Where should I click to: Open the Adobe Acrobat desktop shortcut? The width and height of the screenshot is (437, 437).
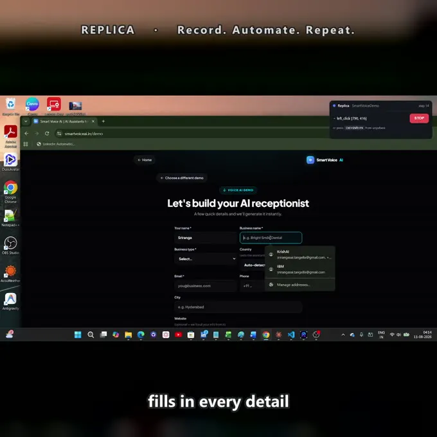click(10, 136)
